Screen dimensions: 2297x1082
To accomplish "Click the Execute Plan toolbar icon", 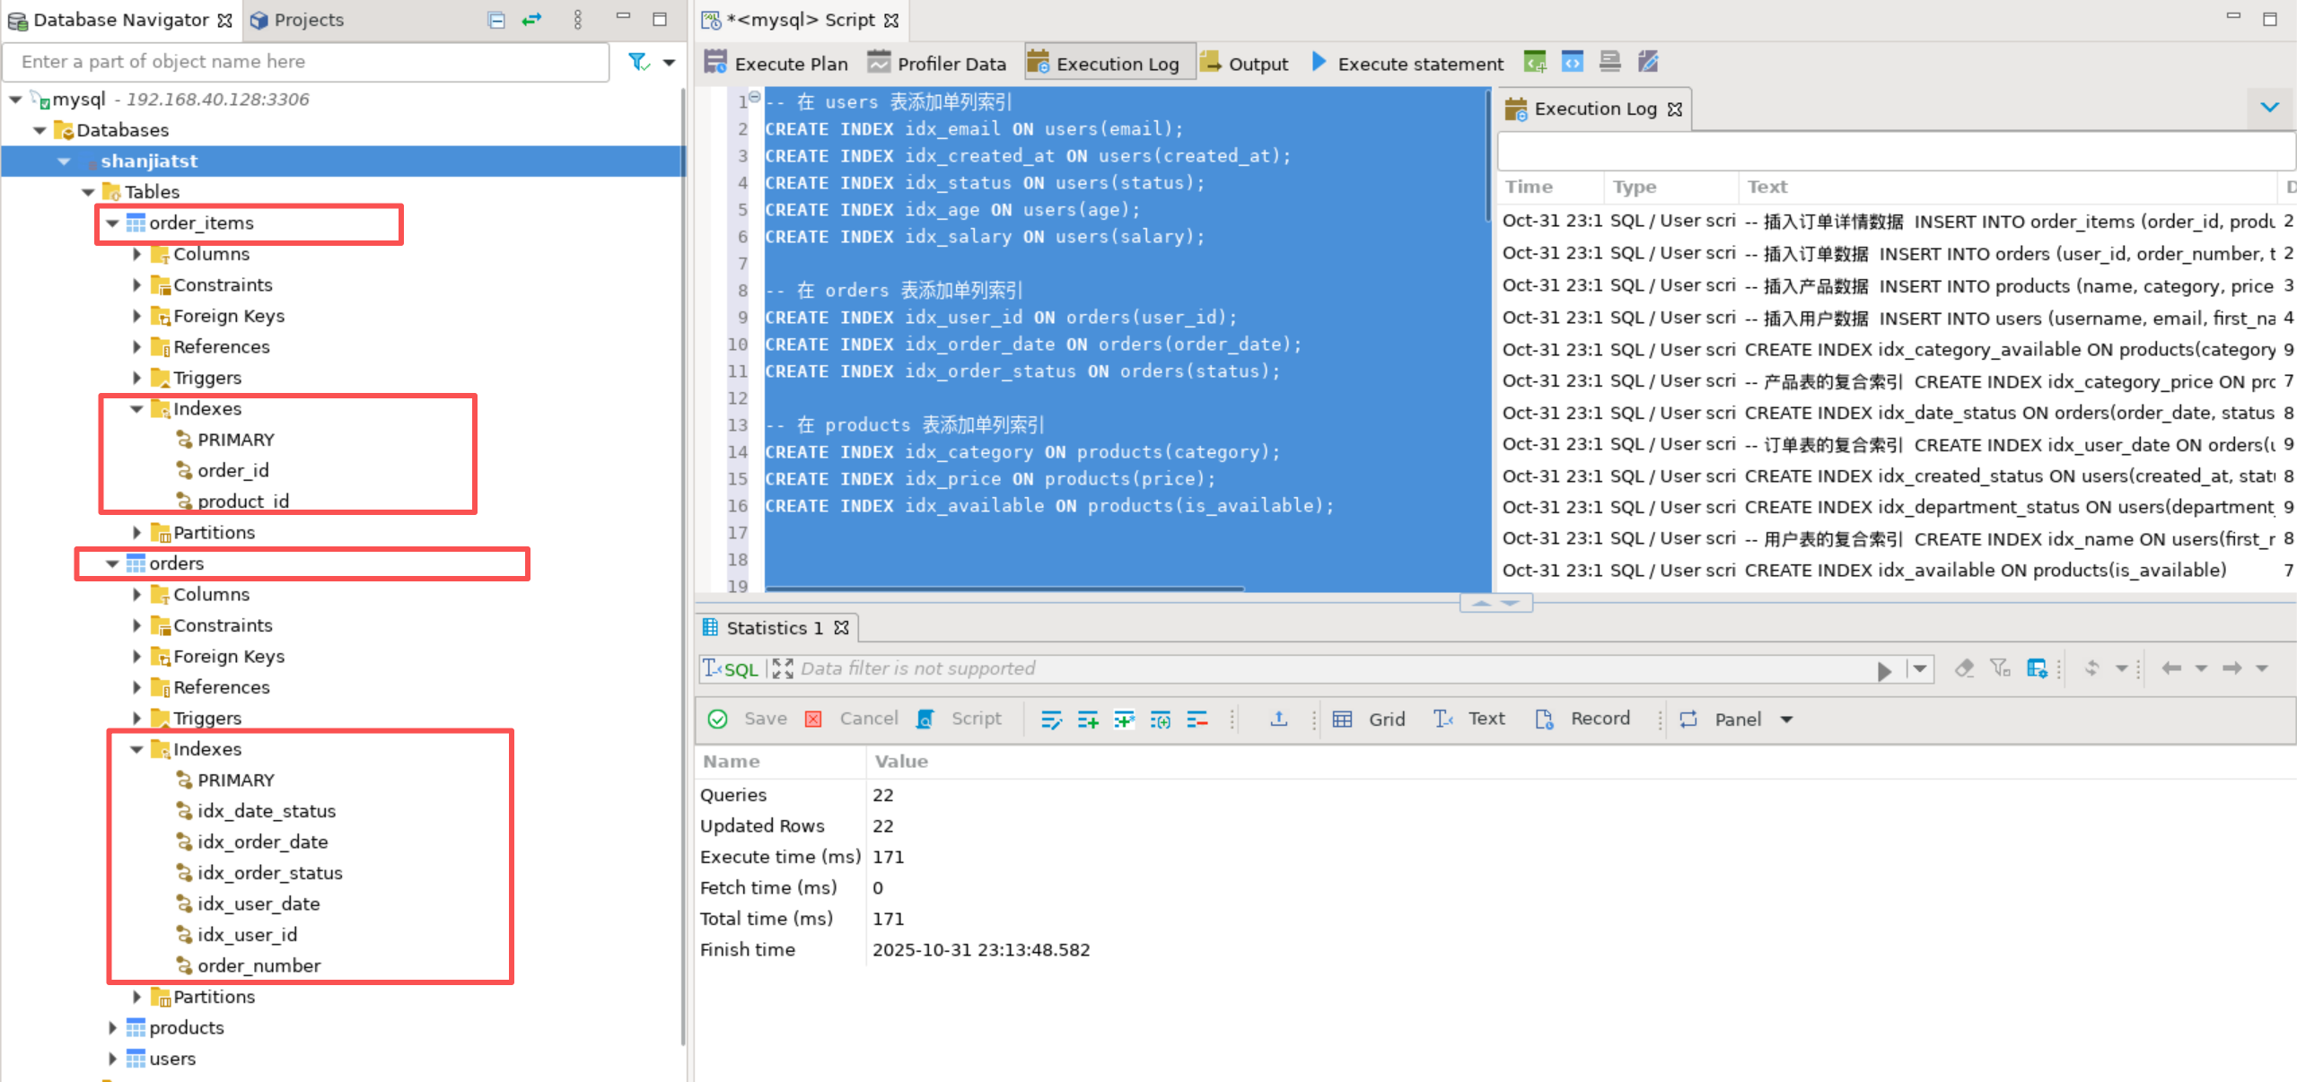I will click(x=715, y=63).
